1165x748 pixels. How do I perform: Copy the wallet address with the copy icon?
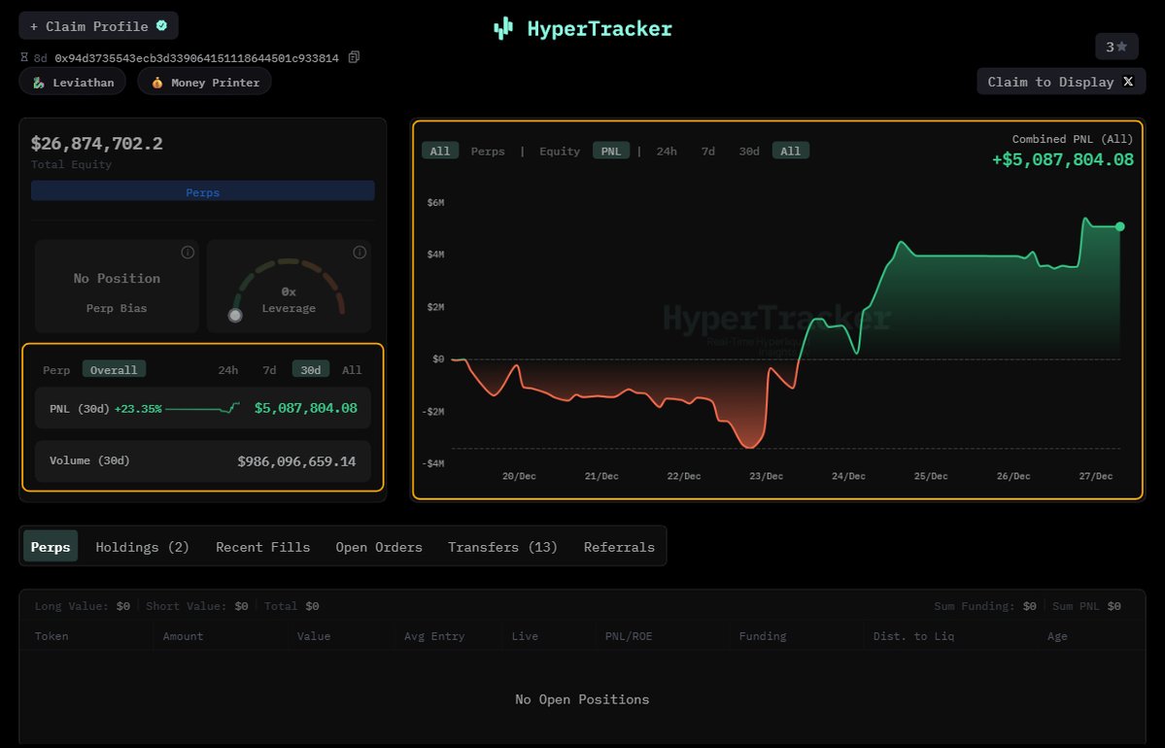[x=354, y=57]
